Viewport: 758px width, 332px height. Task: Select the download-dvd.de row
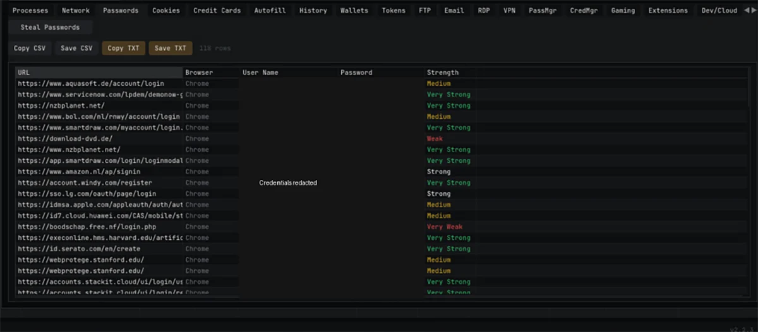coord(382,139)
